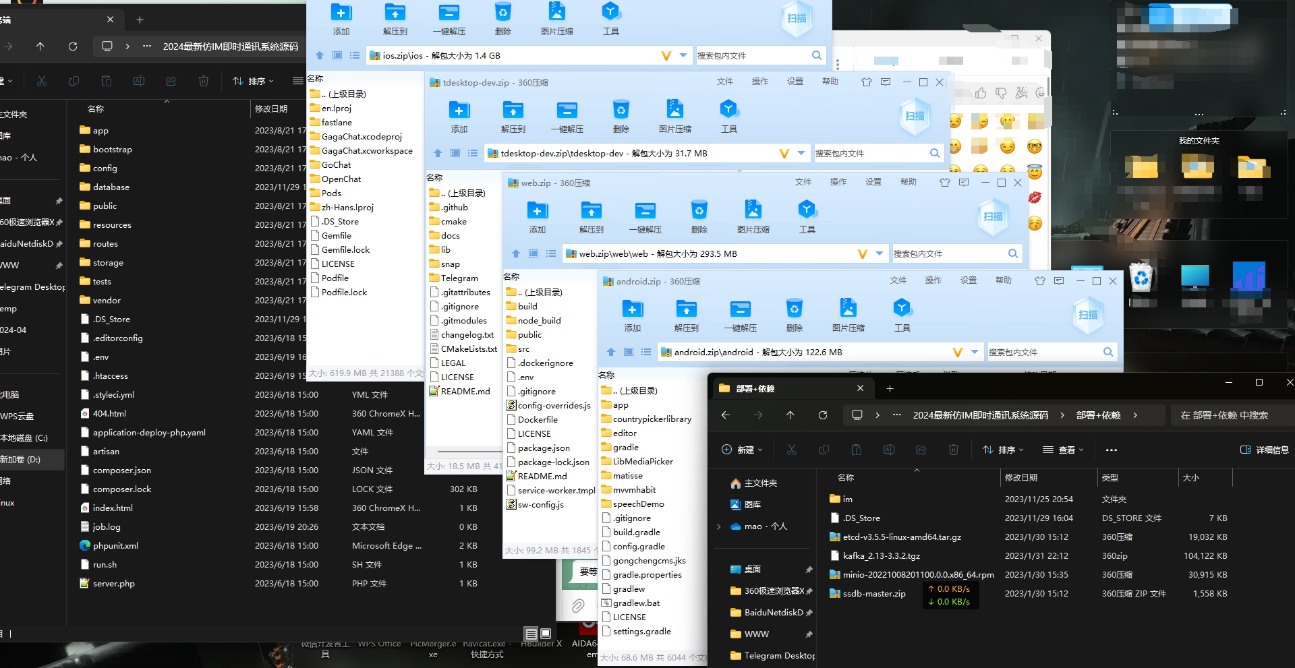Toggle the 详细信息 details pane
The width and height of the screenshot is (1295, 668).
(1265, 450)
